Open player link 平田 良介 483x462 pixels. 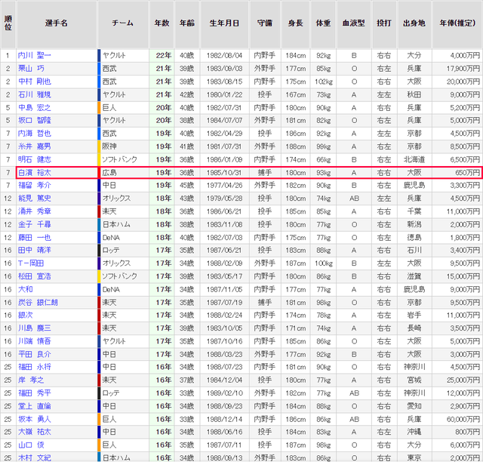point(35,355)
